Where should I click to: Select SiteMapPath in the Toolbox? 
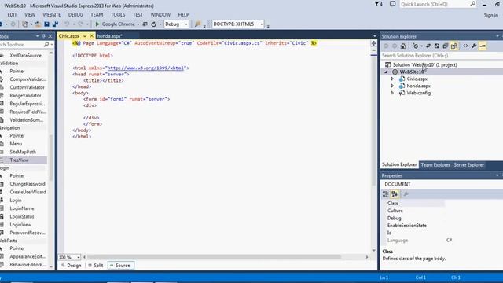click(24, 152)
